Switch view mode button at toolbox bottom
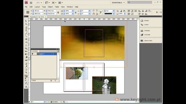The image size is (186, 104). pos(26,87)
